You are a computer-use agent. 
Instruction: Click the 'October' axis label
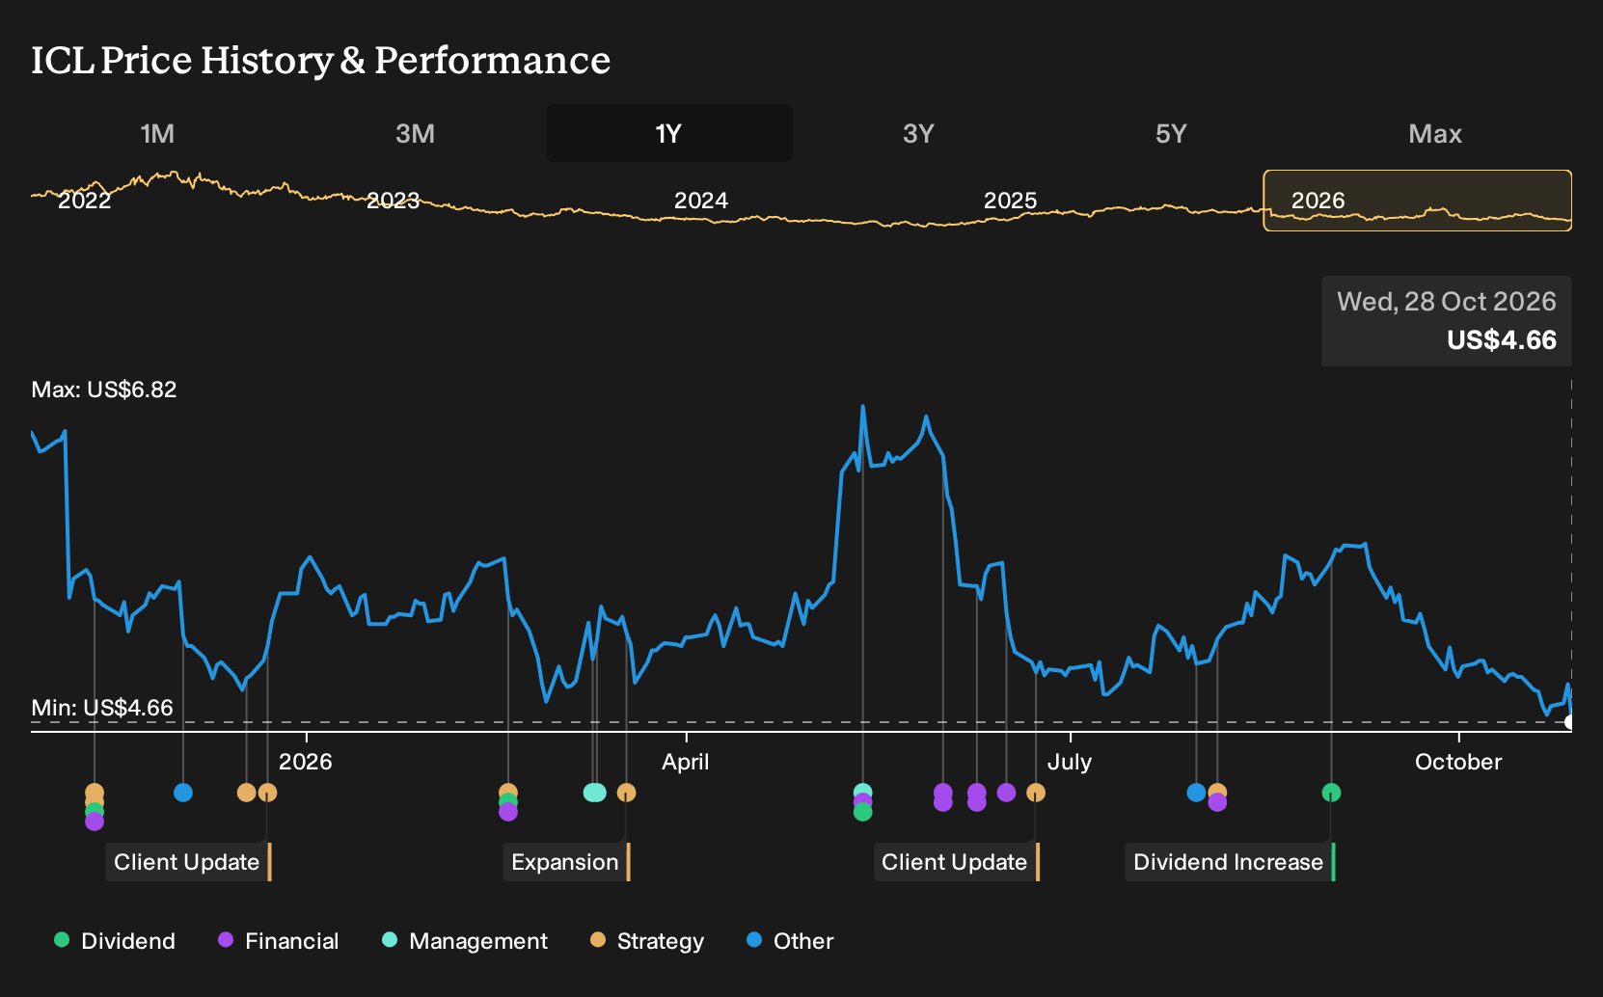point(1458,762)
